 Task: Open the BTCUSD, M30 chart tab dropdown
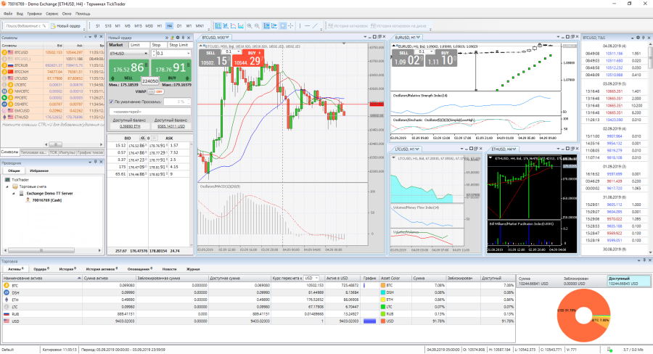tap(227, 38)
